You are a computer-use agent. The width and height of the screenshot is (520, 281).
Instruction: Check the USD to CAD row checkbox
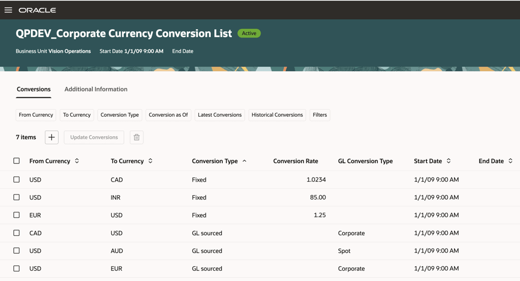pyautogui.click(x=16, y=179)
